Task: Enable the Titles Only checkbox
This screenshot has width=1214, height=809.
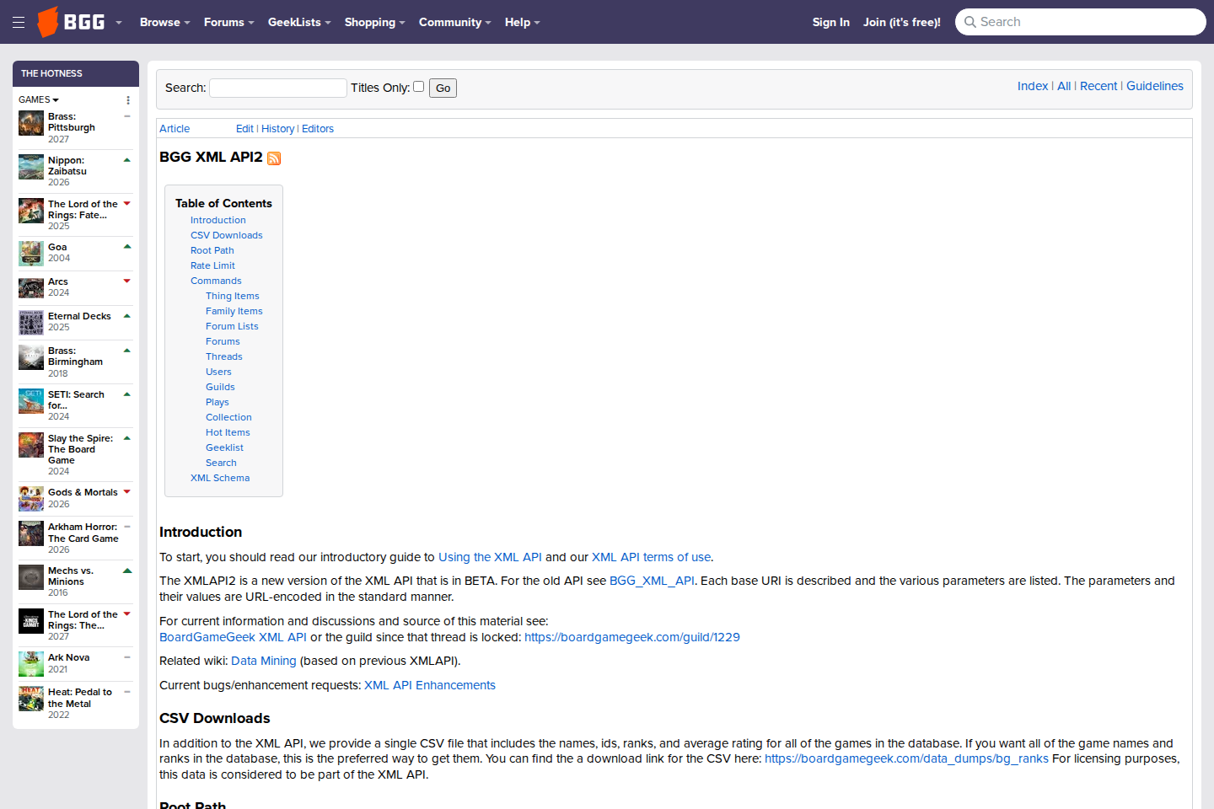Action: click(418, 87)
